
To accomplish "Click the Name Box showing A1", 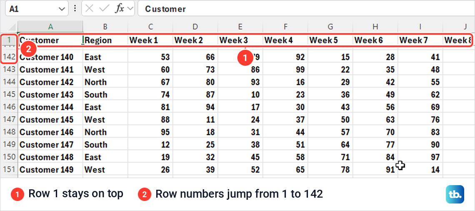I will pos(36,8).
